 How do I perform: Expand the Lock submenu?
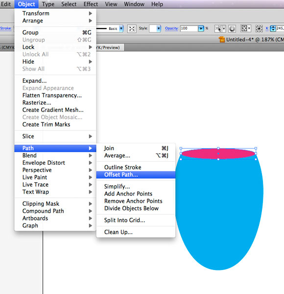coord(55,47)
